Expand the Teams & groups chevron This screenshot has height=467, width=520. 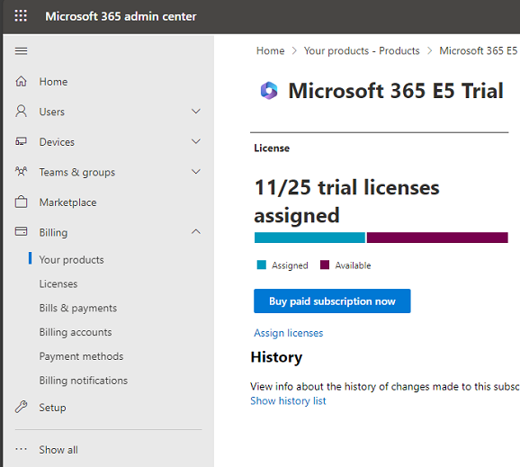[x=196, y=172]
